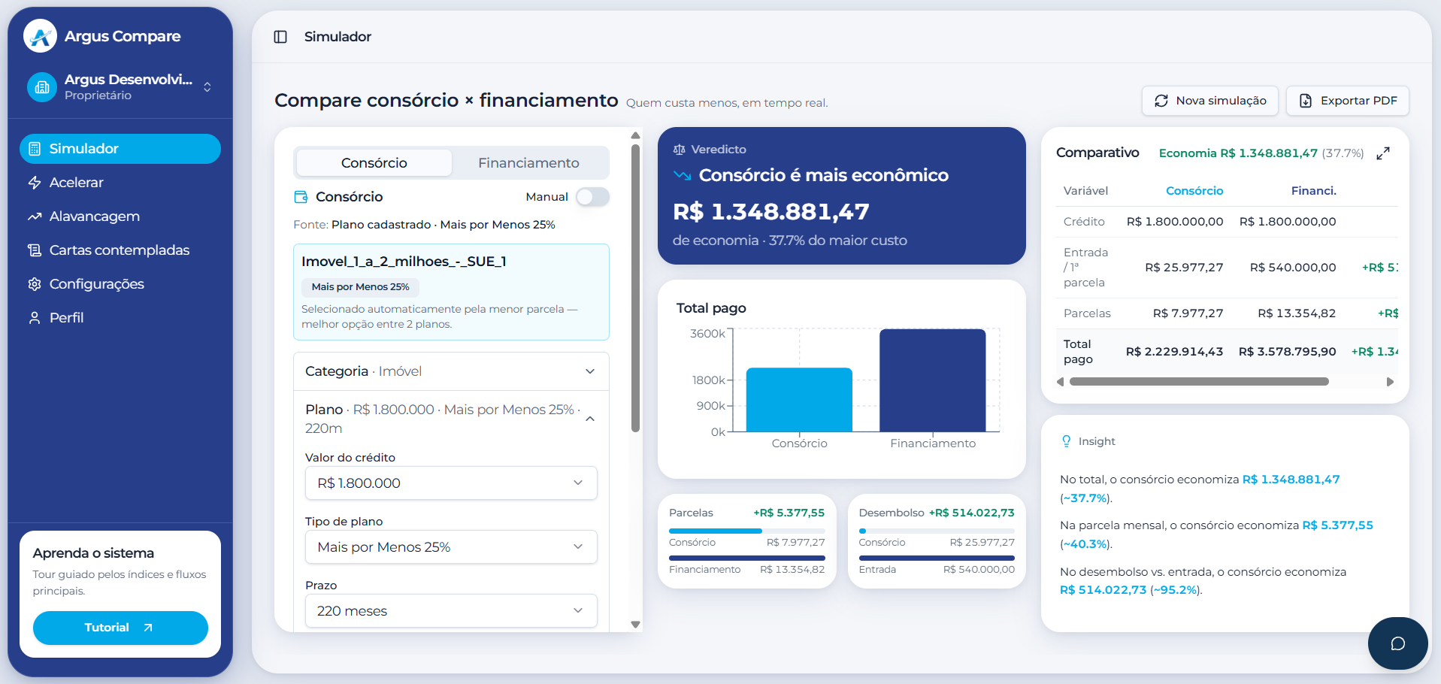
Task: Start the Tutorial button
Action: pyautogui.click(x=120, y=628)
